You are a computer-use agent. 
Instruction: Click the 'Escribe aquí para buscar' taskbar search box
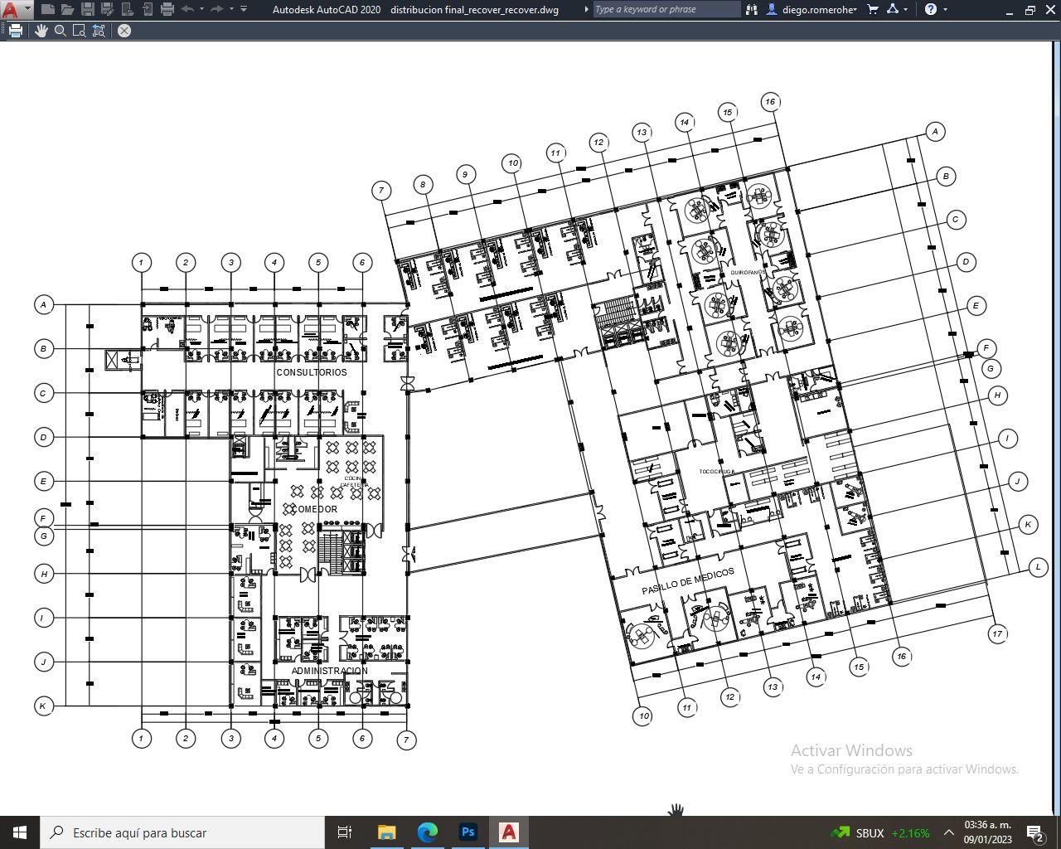pos(182,832)
